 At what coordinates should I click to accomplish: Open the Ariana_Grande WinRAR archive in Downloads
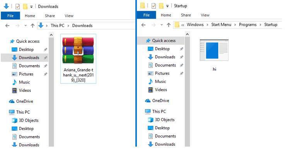(78, 59)
